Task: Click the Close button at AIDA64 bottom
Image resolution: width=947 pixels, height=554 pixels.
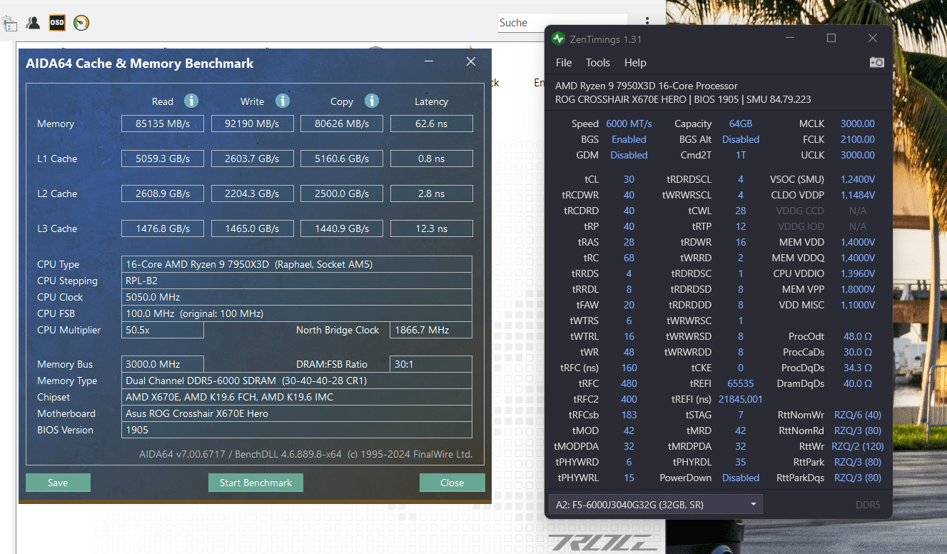Action: (x=452, y=483)
